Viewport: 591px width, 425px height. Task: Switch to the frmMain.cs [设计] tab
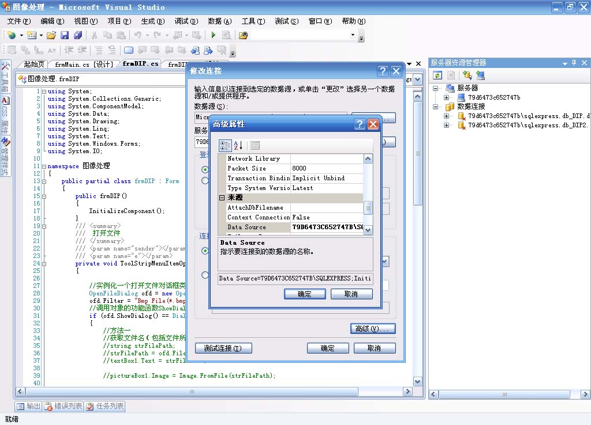(x=84, y=64)
